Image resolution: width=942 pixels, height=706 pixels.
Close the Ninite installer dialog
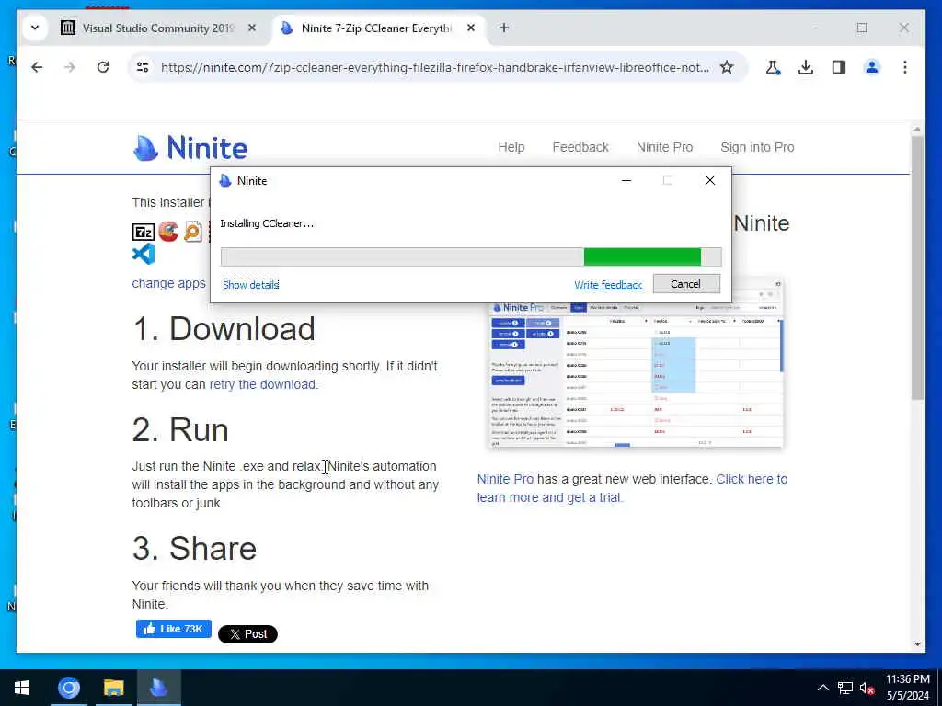[709, 181]
